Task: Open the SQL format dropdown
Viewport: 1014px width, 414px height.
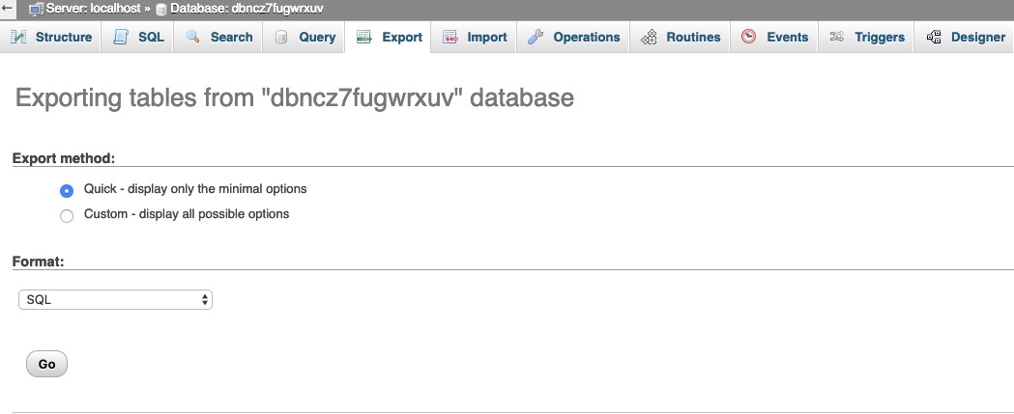Action: [x=116, y=300]
